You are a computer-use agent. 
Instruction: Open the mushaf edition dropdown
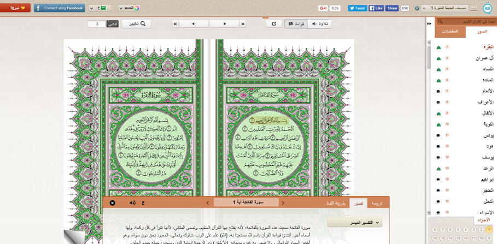click(444, 8)
